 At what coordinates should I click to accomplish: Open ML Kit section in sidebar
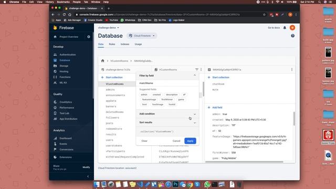(x=63, y=82)
